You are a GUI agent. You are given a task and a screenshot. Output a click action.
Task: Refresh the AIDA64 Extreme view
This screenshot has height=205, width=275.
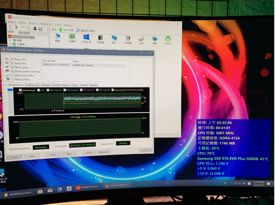pos(29,28)
